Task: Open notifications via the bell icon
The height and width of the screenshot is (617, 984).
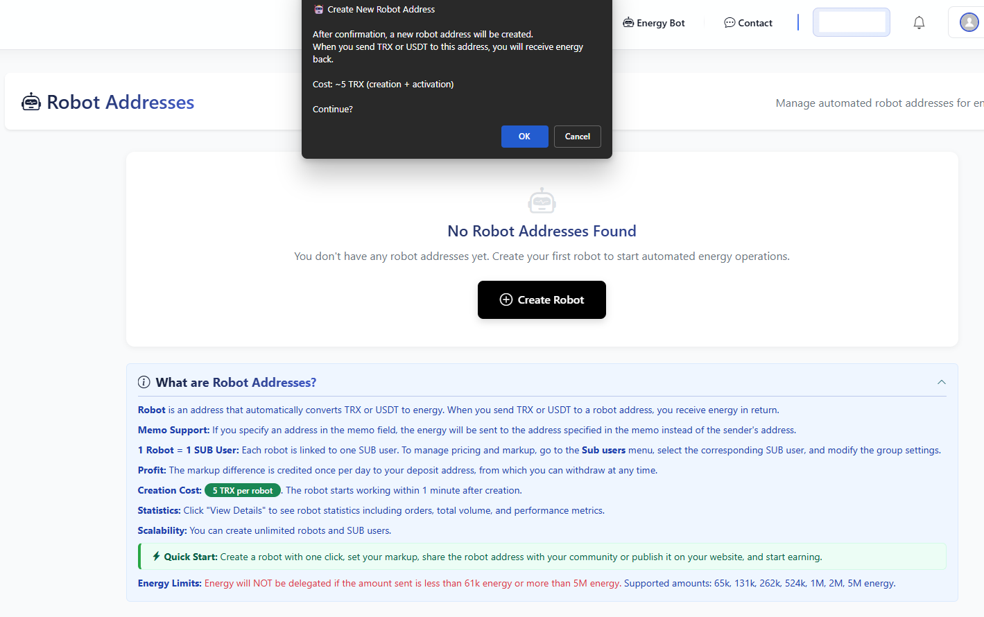Action: [x=919, y=23]
